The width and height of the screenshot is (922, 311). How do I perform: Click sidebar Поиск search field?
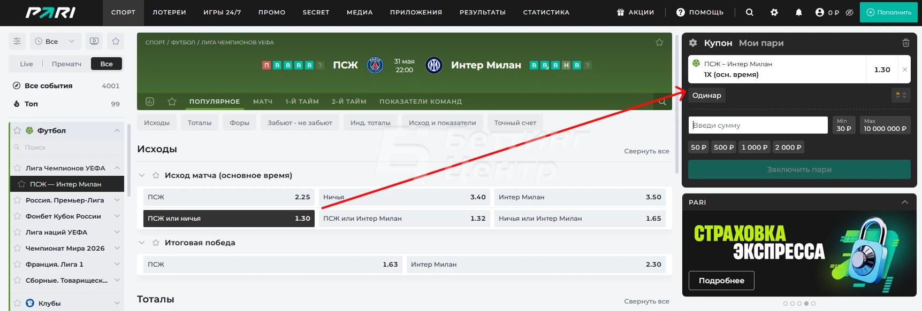[67, 147]
